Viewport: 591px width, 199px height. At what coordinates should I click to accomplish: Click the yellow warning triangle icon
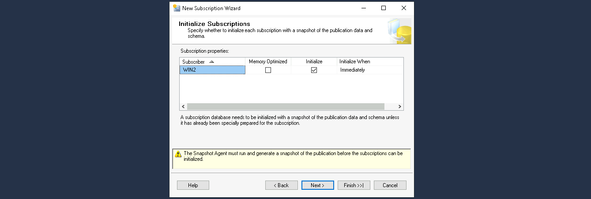(178, 154)
